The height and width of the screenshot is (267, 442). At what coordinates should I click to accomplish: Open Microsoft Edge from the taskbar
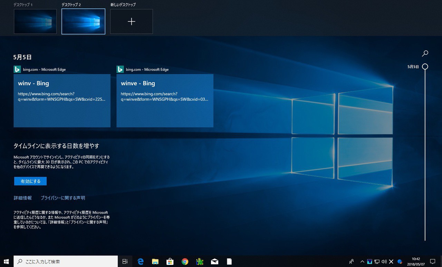tap(141, 261)
